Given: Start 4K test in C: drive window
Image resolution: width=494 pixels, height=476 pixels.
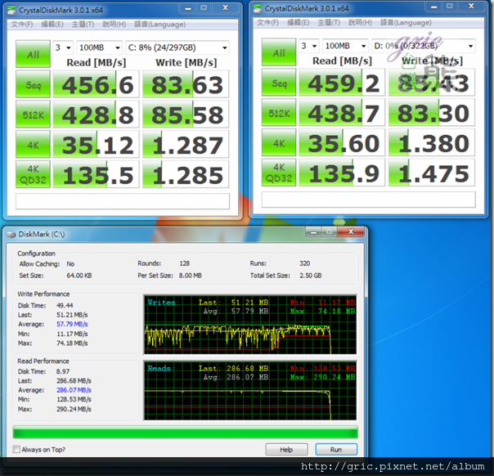Looking at the screenshot, I should (x=33, y=144).
